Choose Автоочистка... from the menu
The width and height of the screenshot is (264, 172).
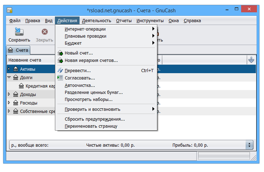tap(106, 85)
